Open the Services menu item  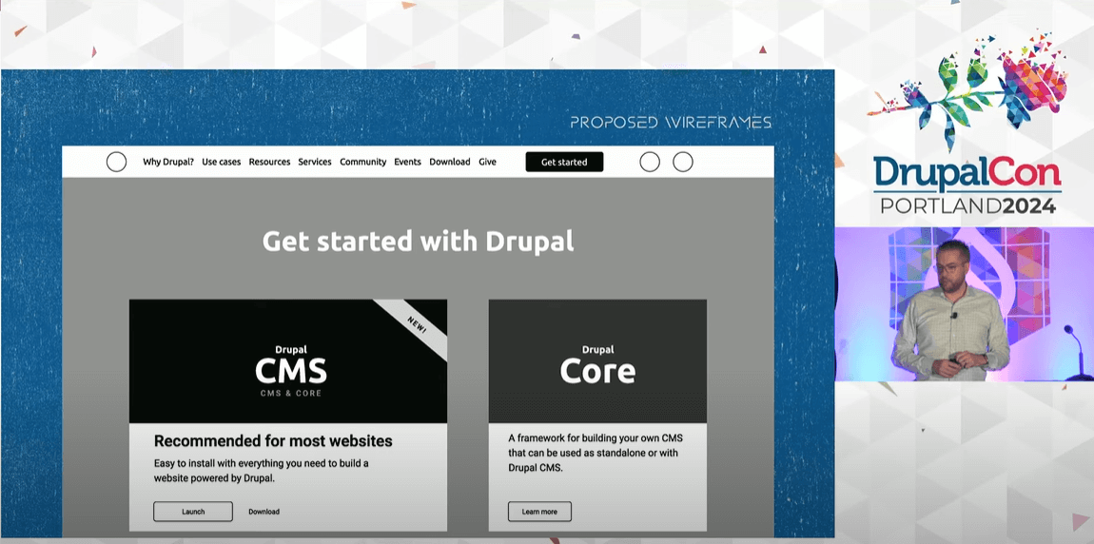(x=315, y=162)
